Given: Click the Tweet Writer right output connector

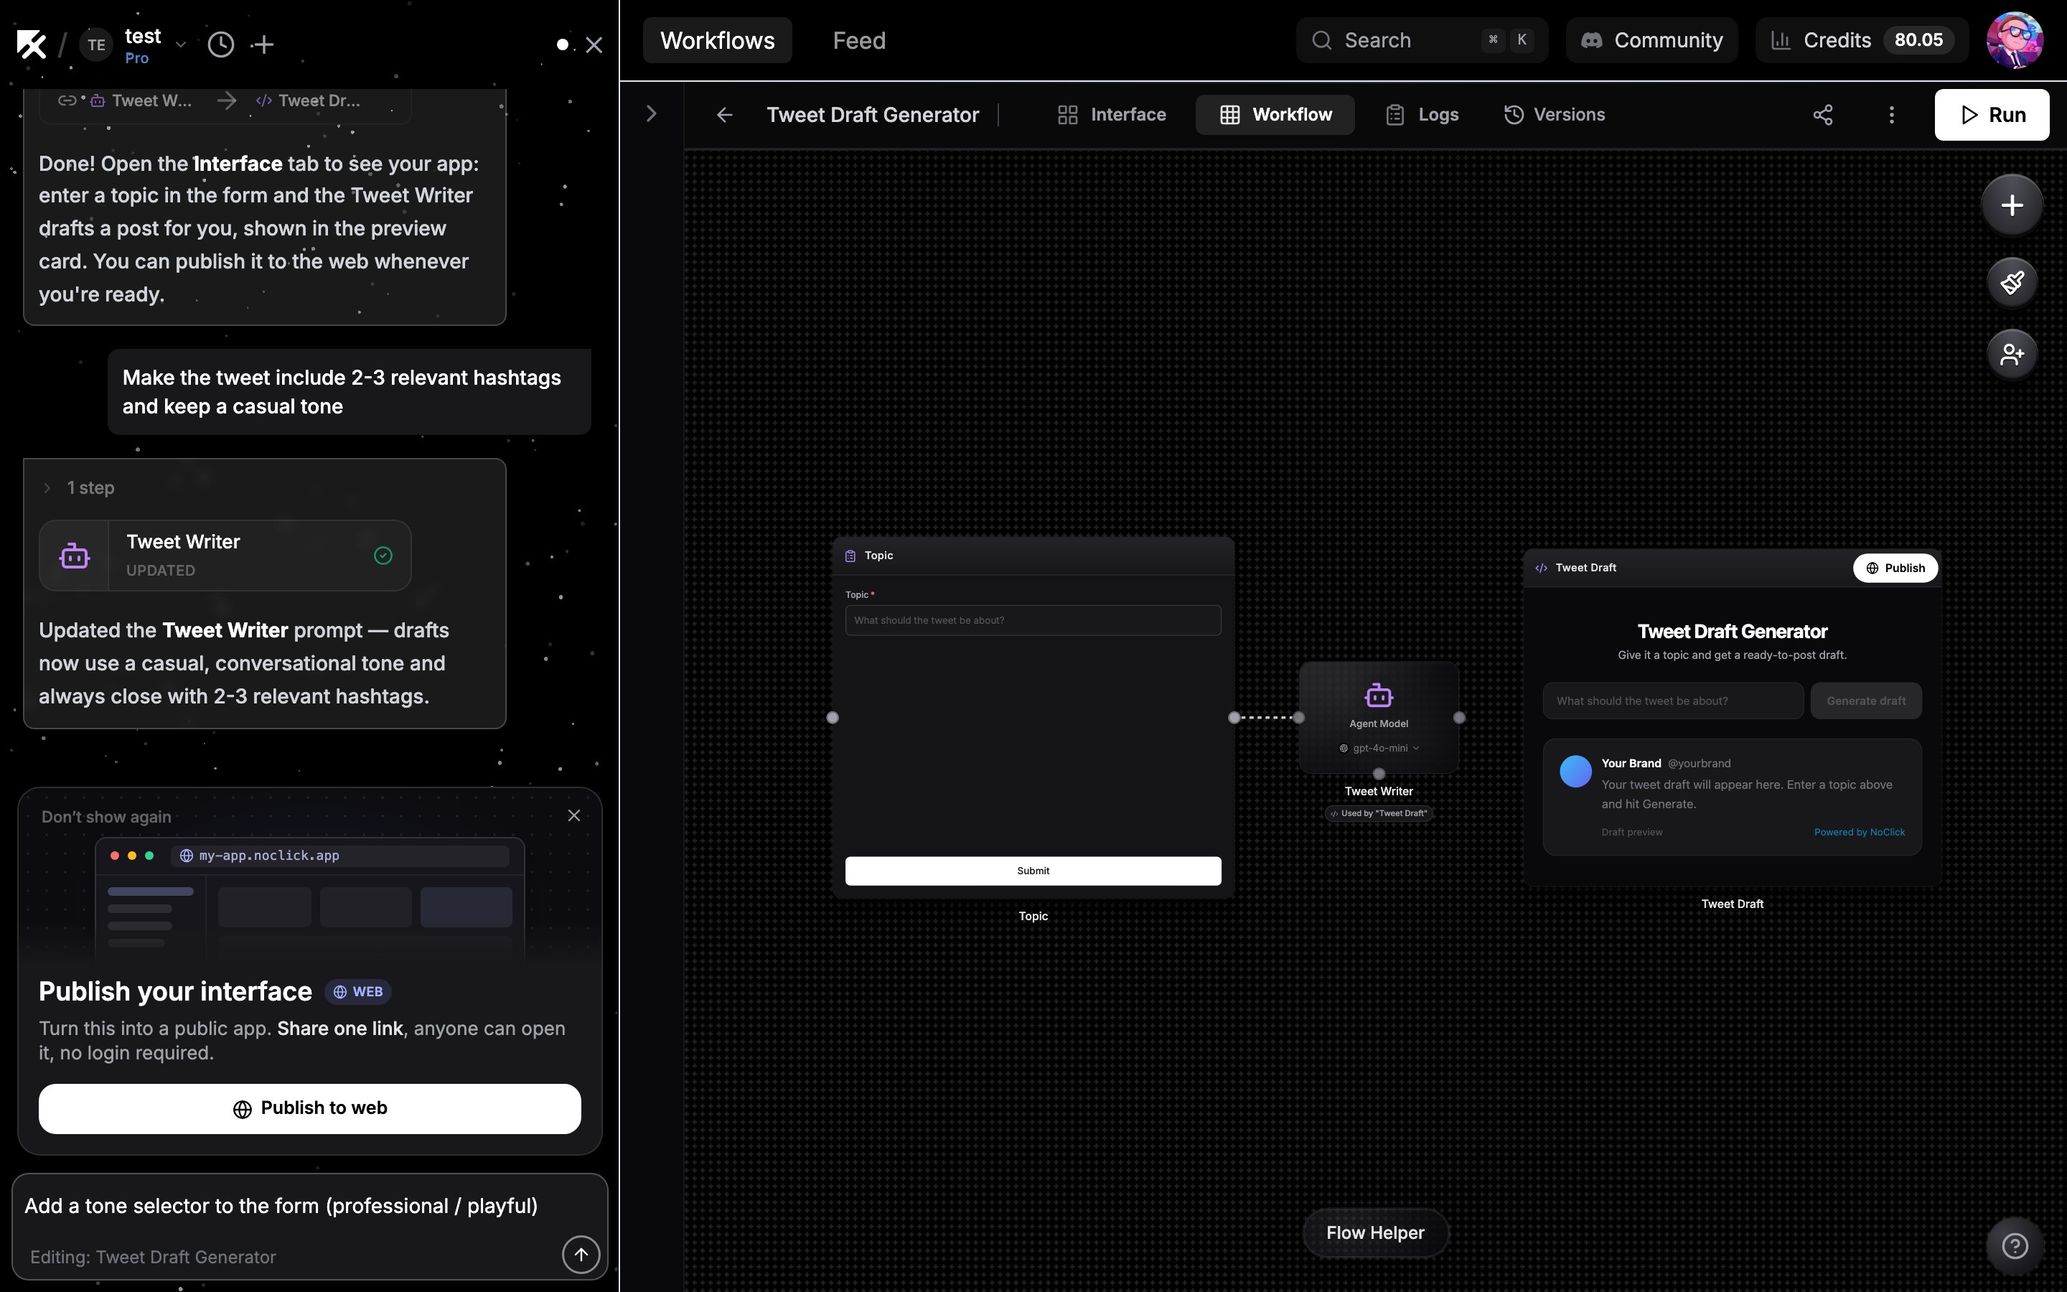Looking at the screenshot, I should [x=1459, y=718].
